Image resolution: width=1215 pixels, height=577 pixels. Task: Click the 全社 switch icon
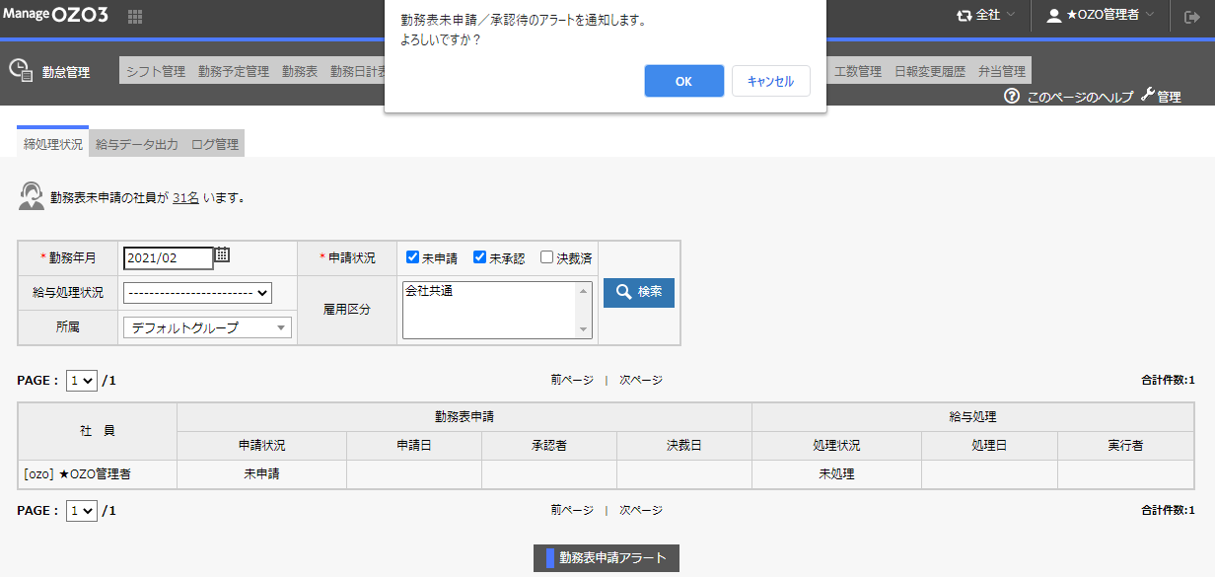[x=964, y=16]
